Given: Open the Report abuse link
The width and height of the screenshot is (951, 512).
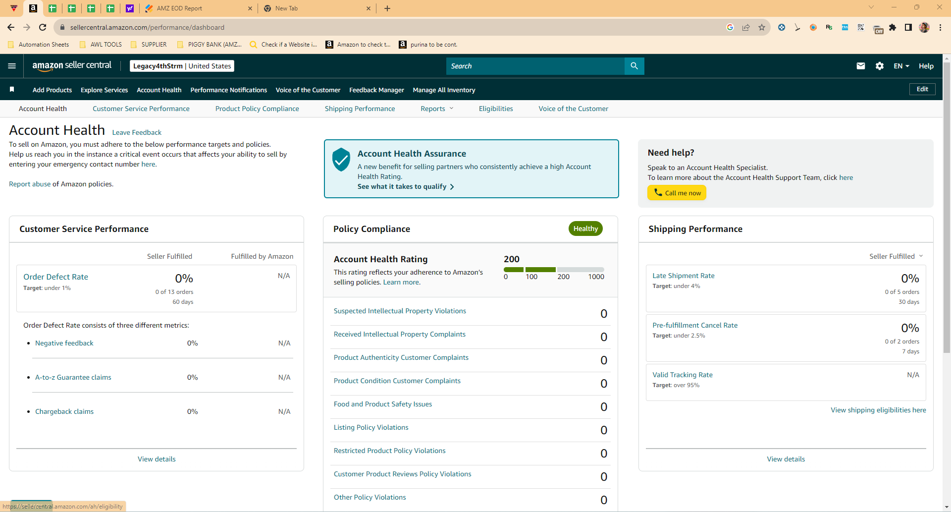Looking at the screenshot, I should pyautogui.click(x=30, y=184).
